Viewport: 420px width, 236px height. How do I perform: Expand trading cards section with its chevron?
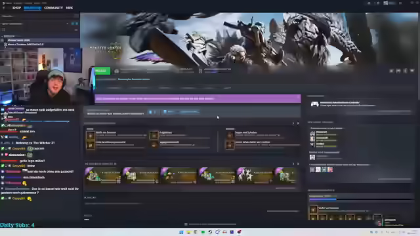click(x=293, y=164)
